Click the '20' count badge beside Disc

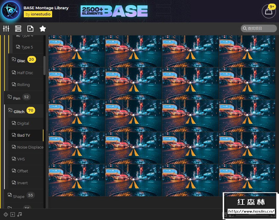32,60
